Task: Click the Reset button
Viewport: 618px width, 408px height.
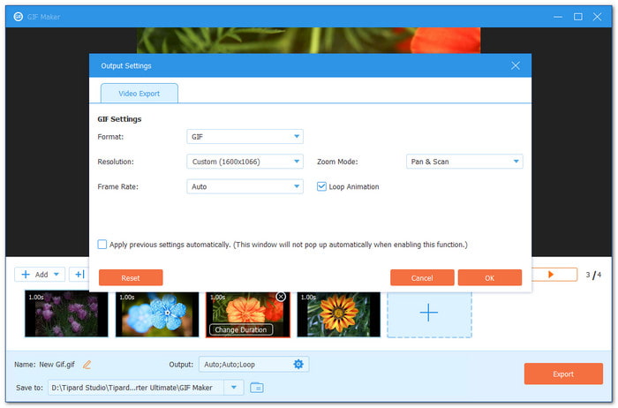Action: pyautogui.click(x=131, y=278)
